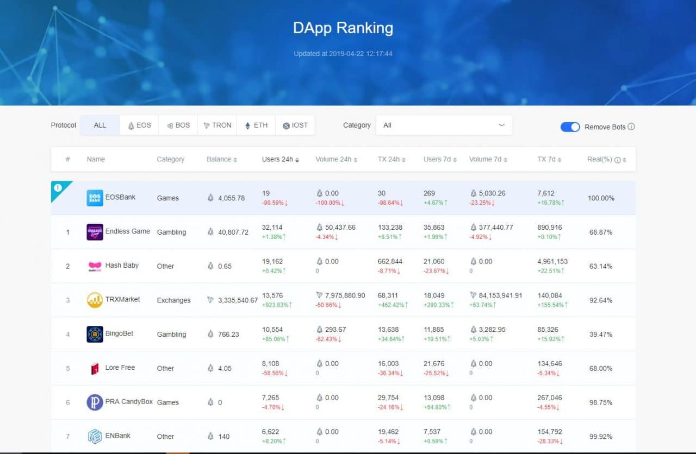This screenshot has width=696, height=454.
Task: Open the TRXMarket logo icon
Action: pos(95,300)
